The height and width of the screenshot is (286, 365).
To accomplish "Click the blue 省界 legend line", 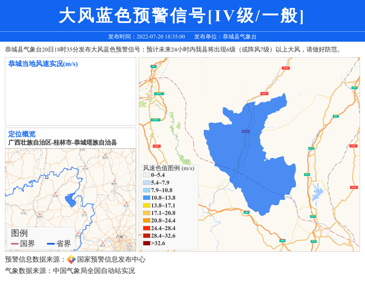I will pyautogui.click(x=50, y=243).
